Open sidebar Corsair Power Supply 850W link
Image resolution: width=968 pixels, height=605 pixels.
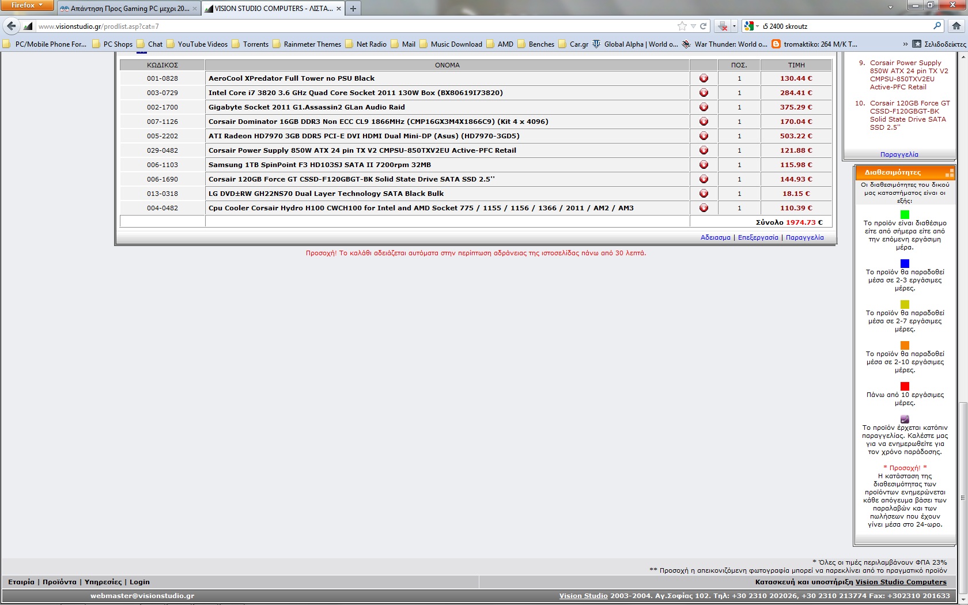(909, 75)
